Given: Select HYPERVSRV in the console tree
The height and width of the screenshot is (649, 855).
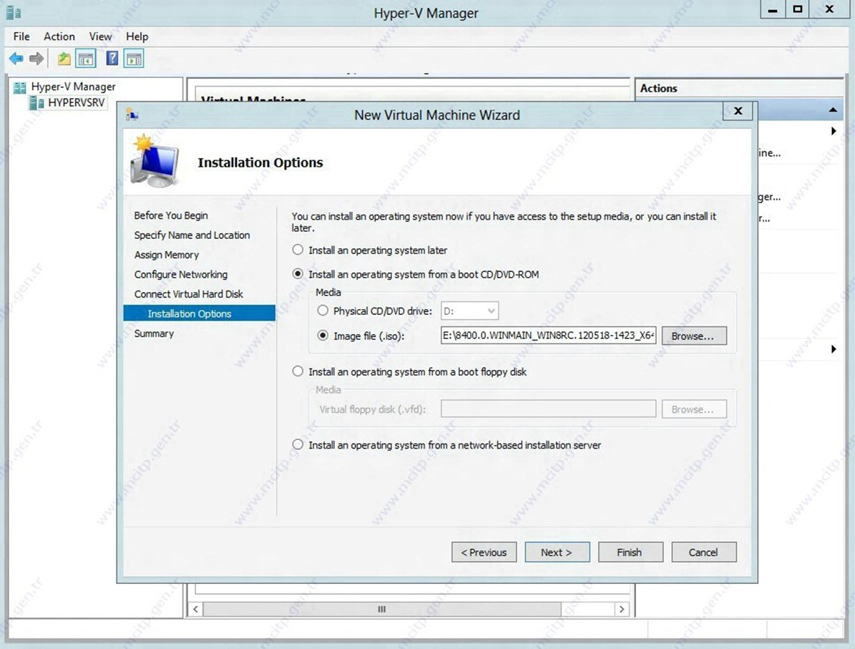Looking at the screenshot, I should point(76,102).
